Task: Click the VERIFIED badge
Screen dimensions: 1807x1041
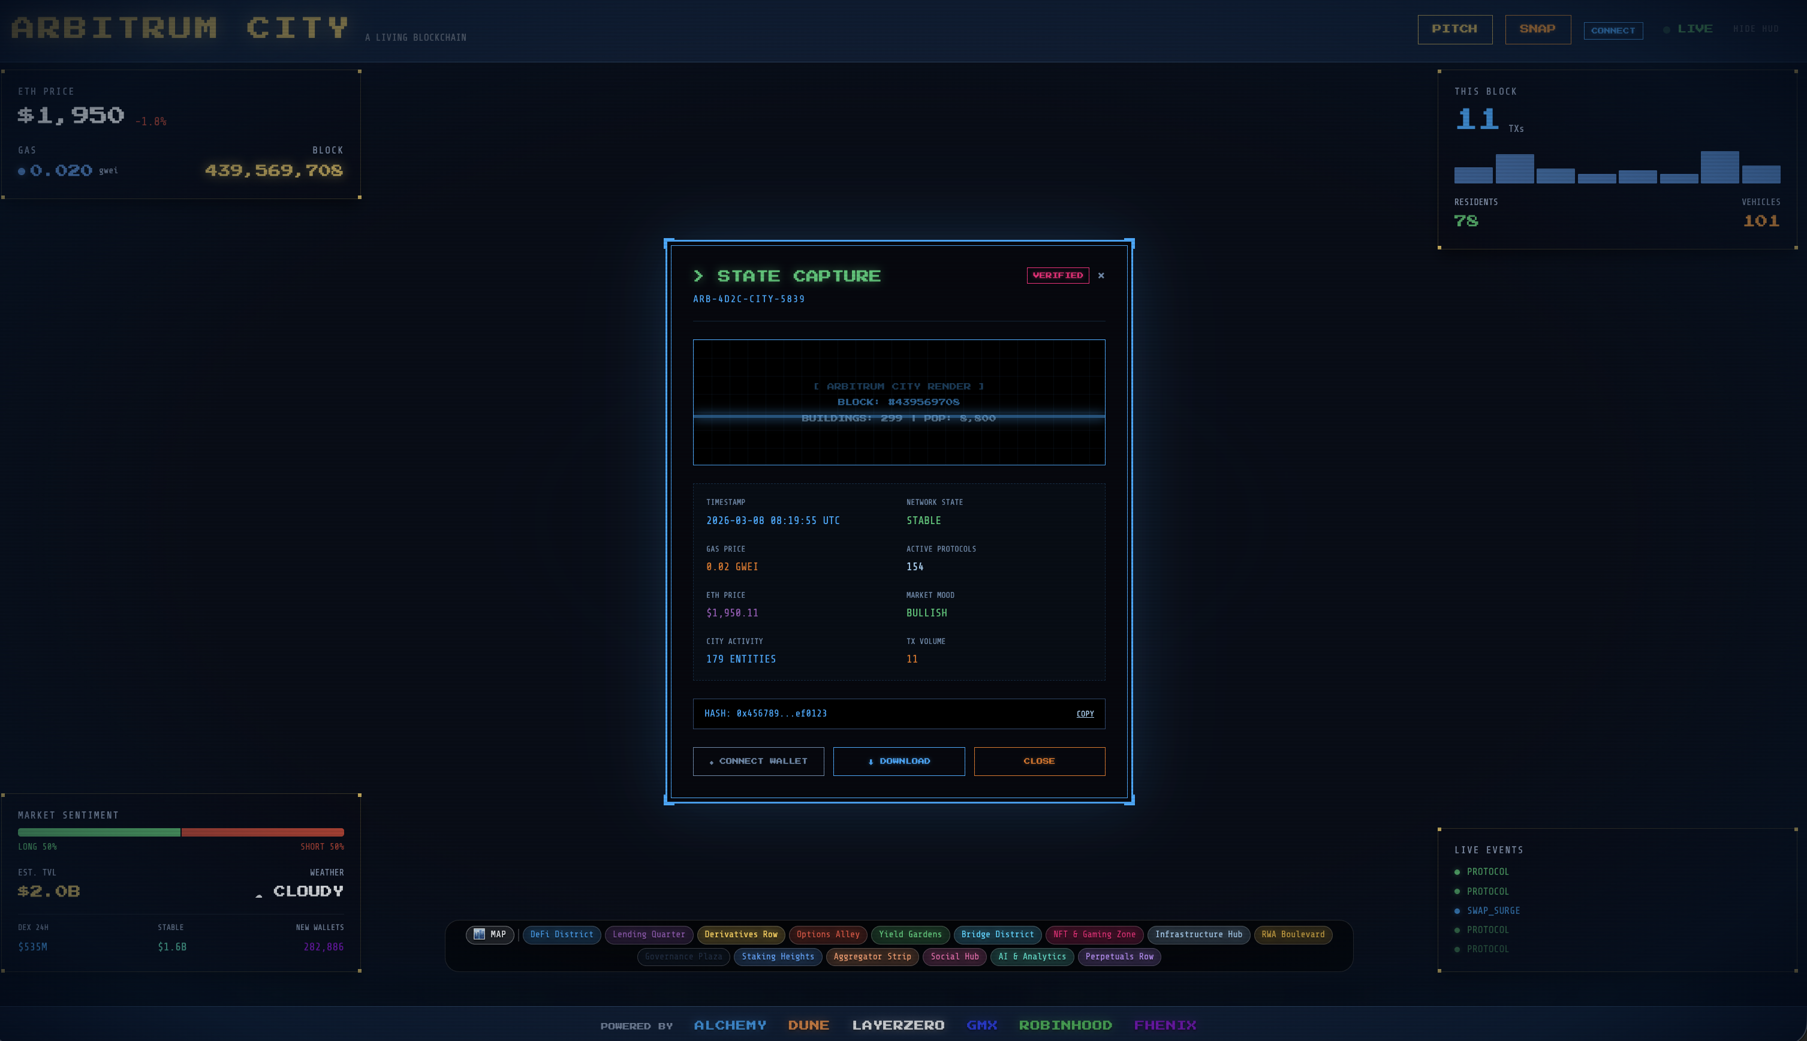Action: (1057, 275)
